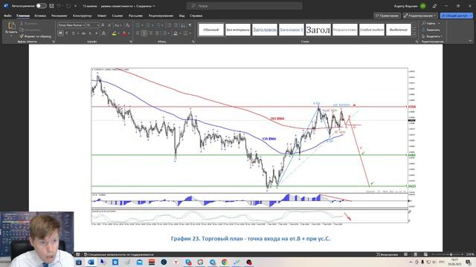The image size is (476, 267).
Task: Toggle Superscript formatting
Action: tap(97, 33)
